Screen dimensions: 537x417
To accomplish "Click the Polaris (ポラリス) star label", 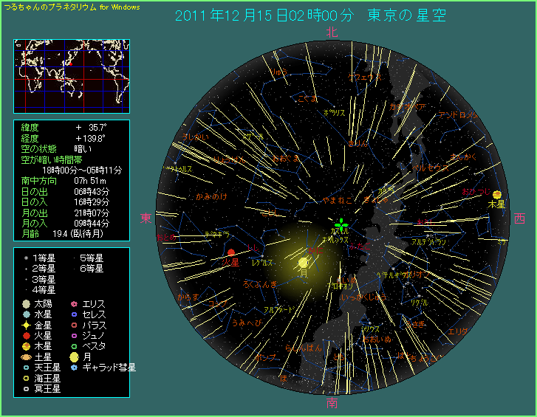I will pos(334,113).
